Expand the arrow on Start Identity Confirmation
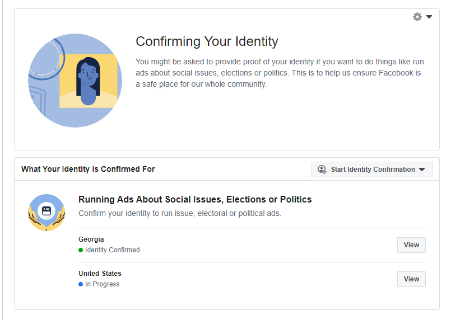This screenshot has width=451, height=320. tap(422, 170)
